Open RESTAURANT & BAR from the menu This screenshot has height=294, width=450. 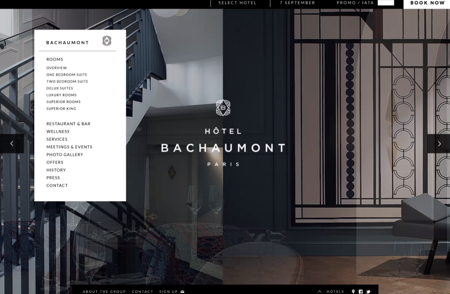click(x=69, y=124)
